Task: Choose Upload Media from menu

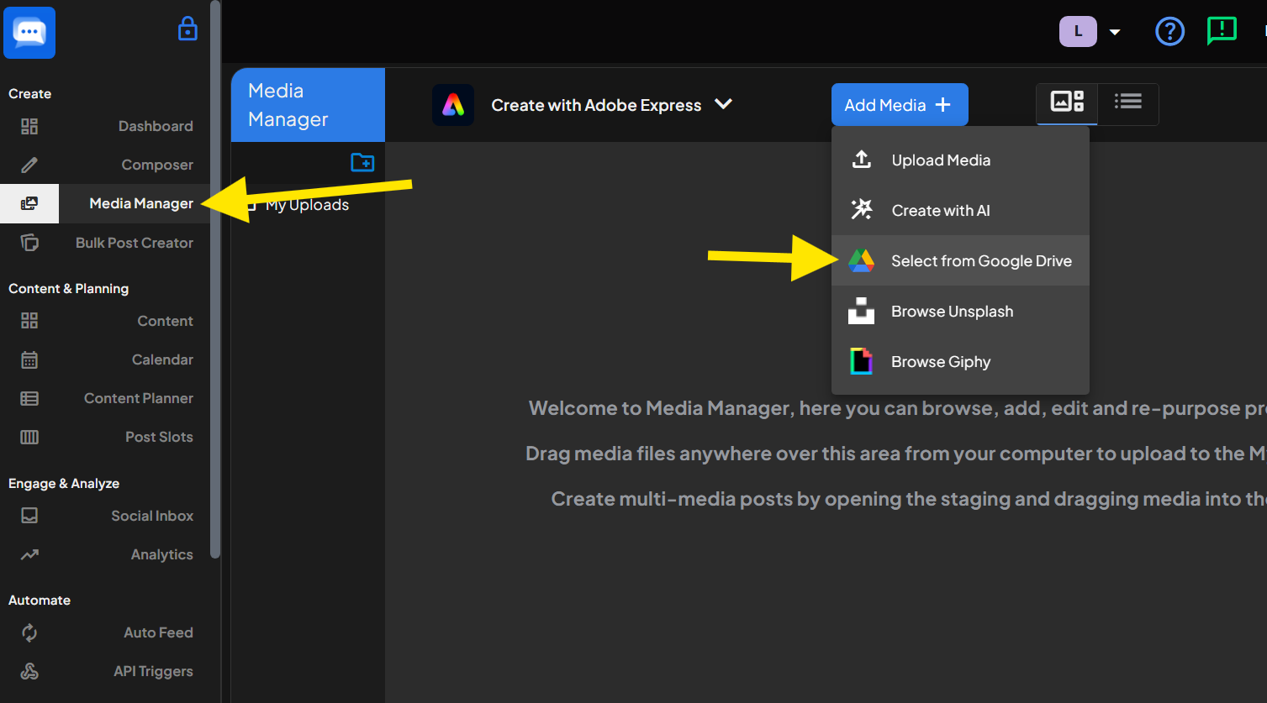Action: click(x=940, y=160)
